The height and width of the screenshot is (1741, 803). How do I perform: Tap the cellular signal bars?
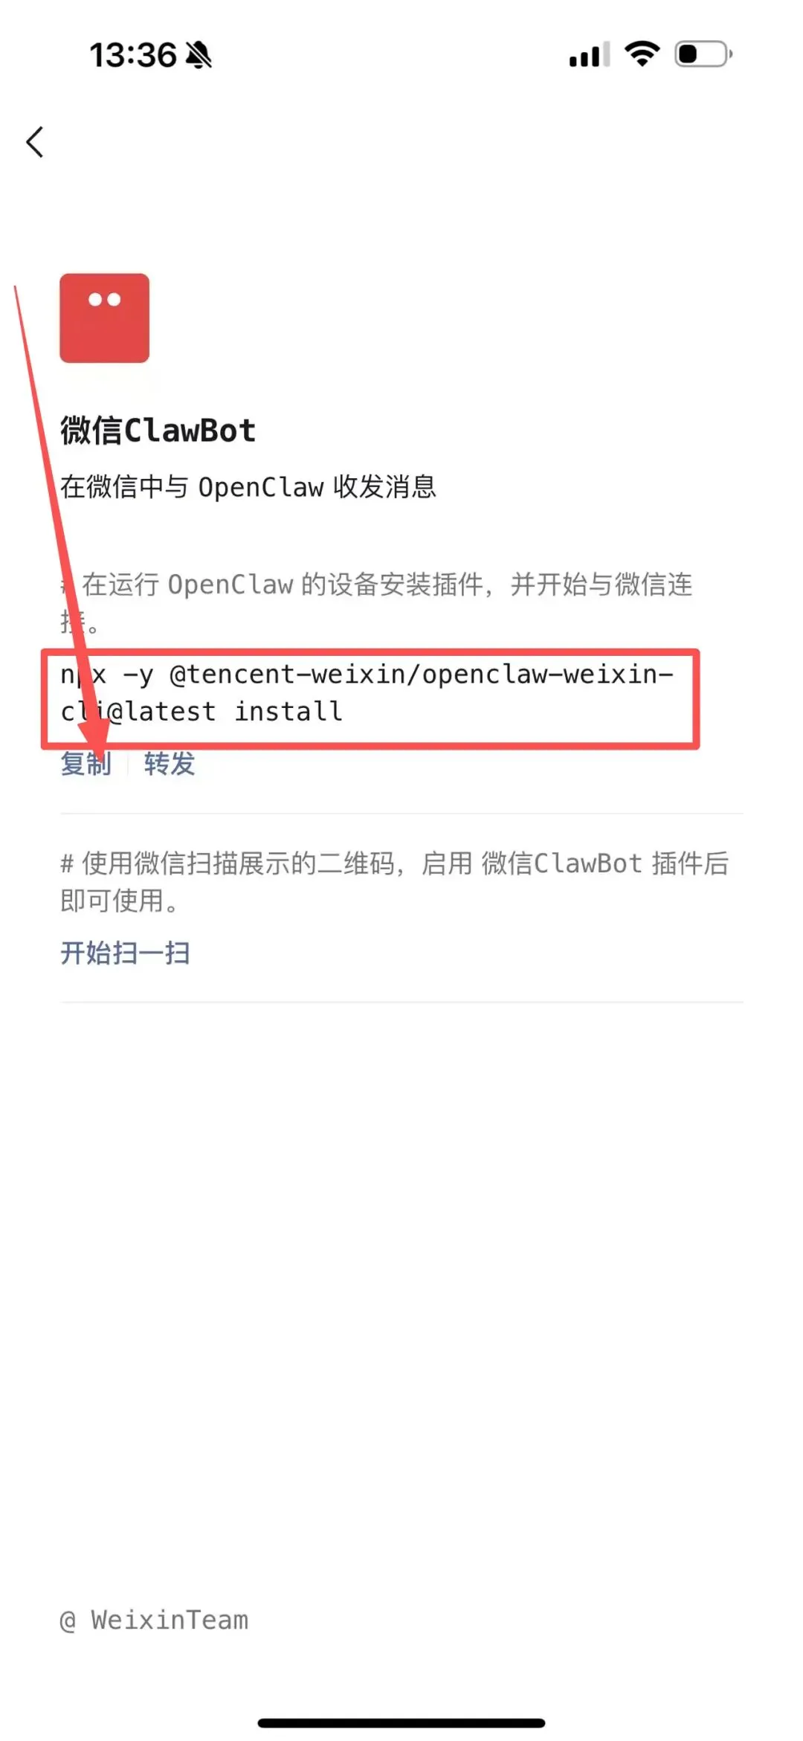(589, 55)
